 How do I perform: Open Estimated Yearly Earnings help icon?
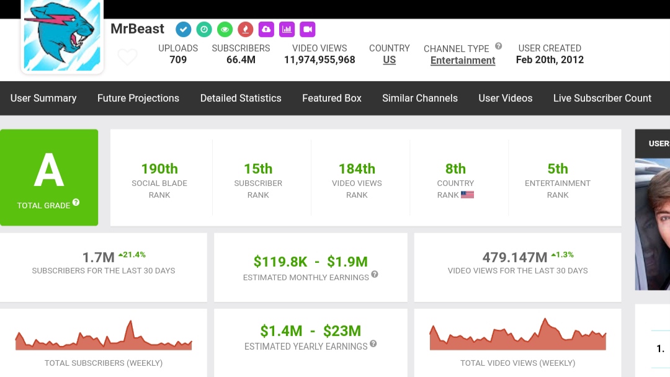pos(373,344)
